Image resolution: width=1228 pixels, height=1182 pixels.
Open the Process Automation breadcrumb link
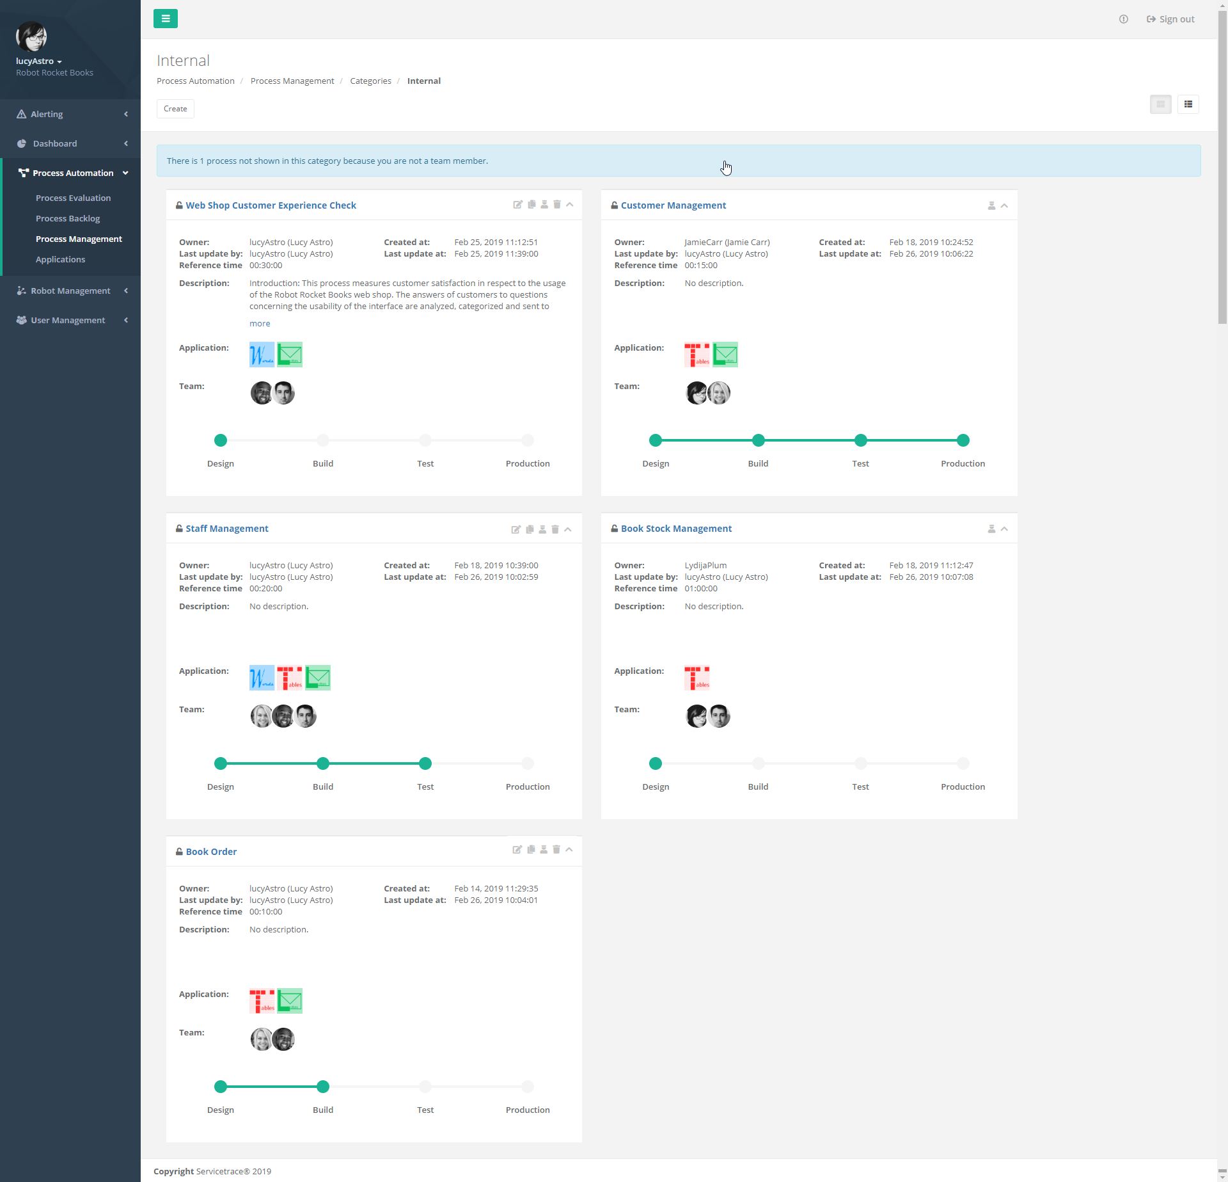point(195,81)
